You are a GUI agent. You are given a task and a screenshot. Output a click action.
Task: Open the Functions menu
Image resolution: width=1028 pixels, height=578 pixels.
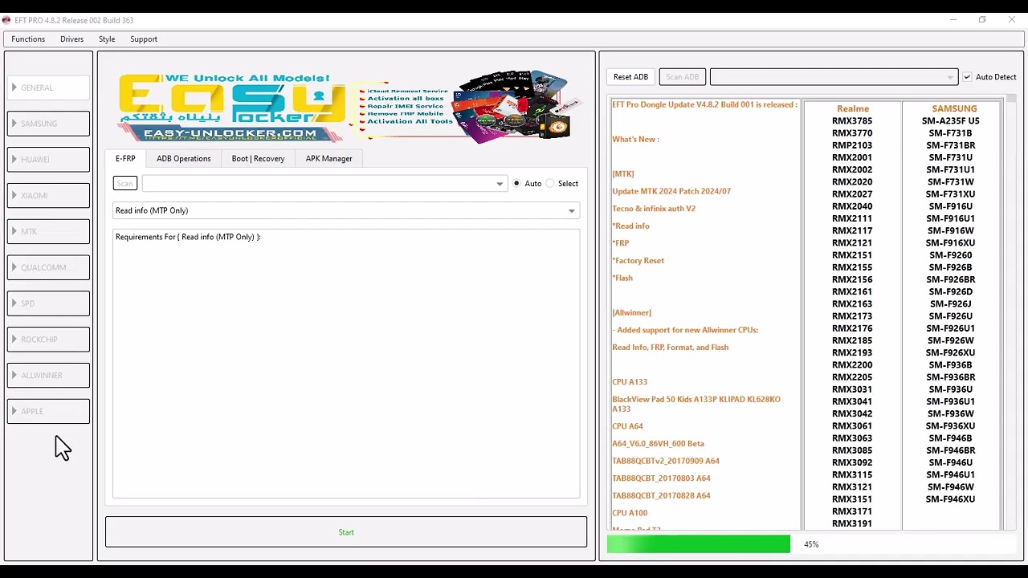click(x=28, y=39)
